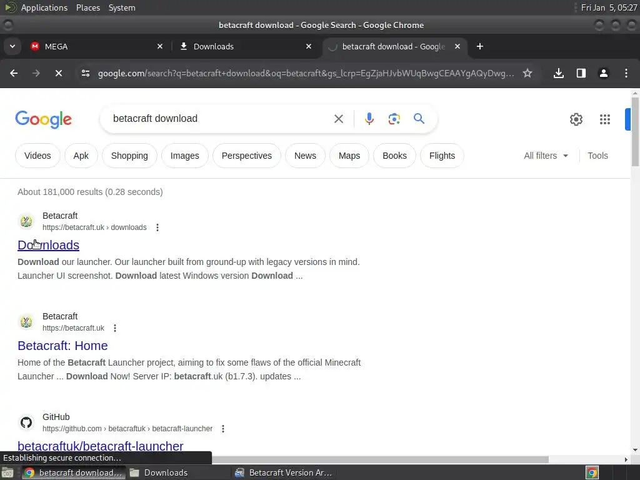Open the Places menu
Image resolution: width=640 pixels, height=480 pixels.
tap(87, 7)
